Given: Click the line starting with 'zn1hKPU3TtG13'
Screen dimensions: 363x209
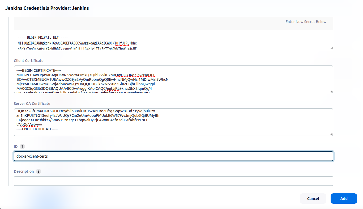Looking at the screenshot, I should [88, 115].
